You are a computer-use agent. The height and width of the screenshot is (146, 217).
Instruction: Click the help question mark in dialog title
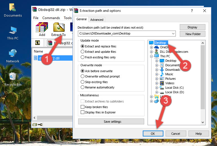pos(192,11)
